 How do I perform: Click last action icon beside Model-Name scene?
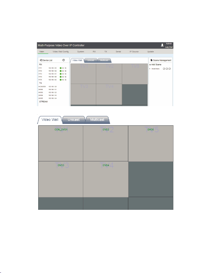click(x=170, y=69)
